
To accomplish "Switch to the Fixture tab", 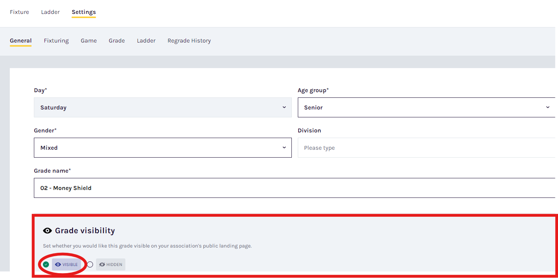I will [x=19, y=12].
